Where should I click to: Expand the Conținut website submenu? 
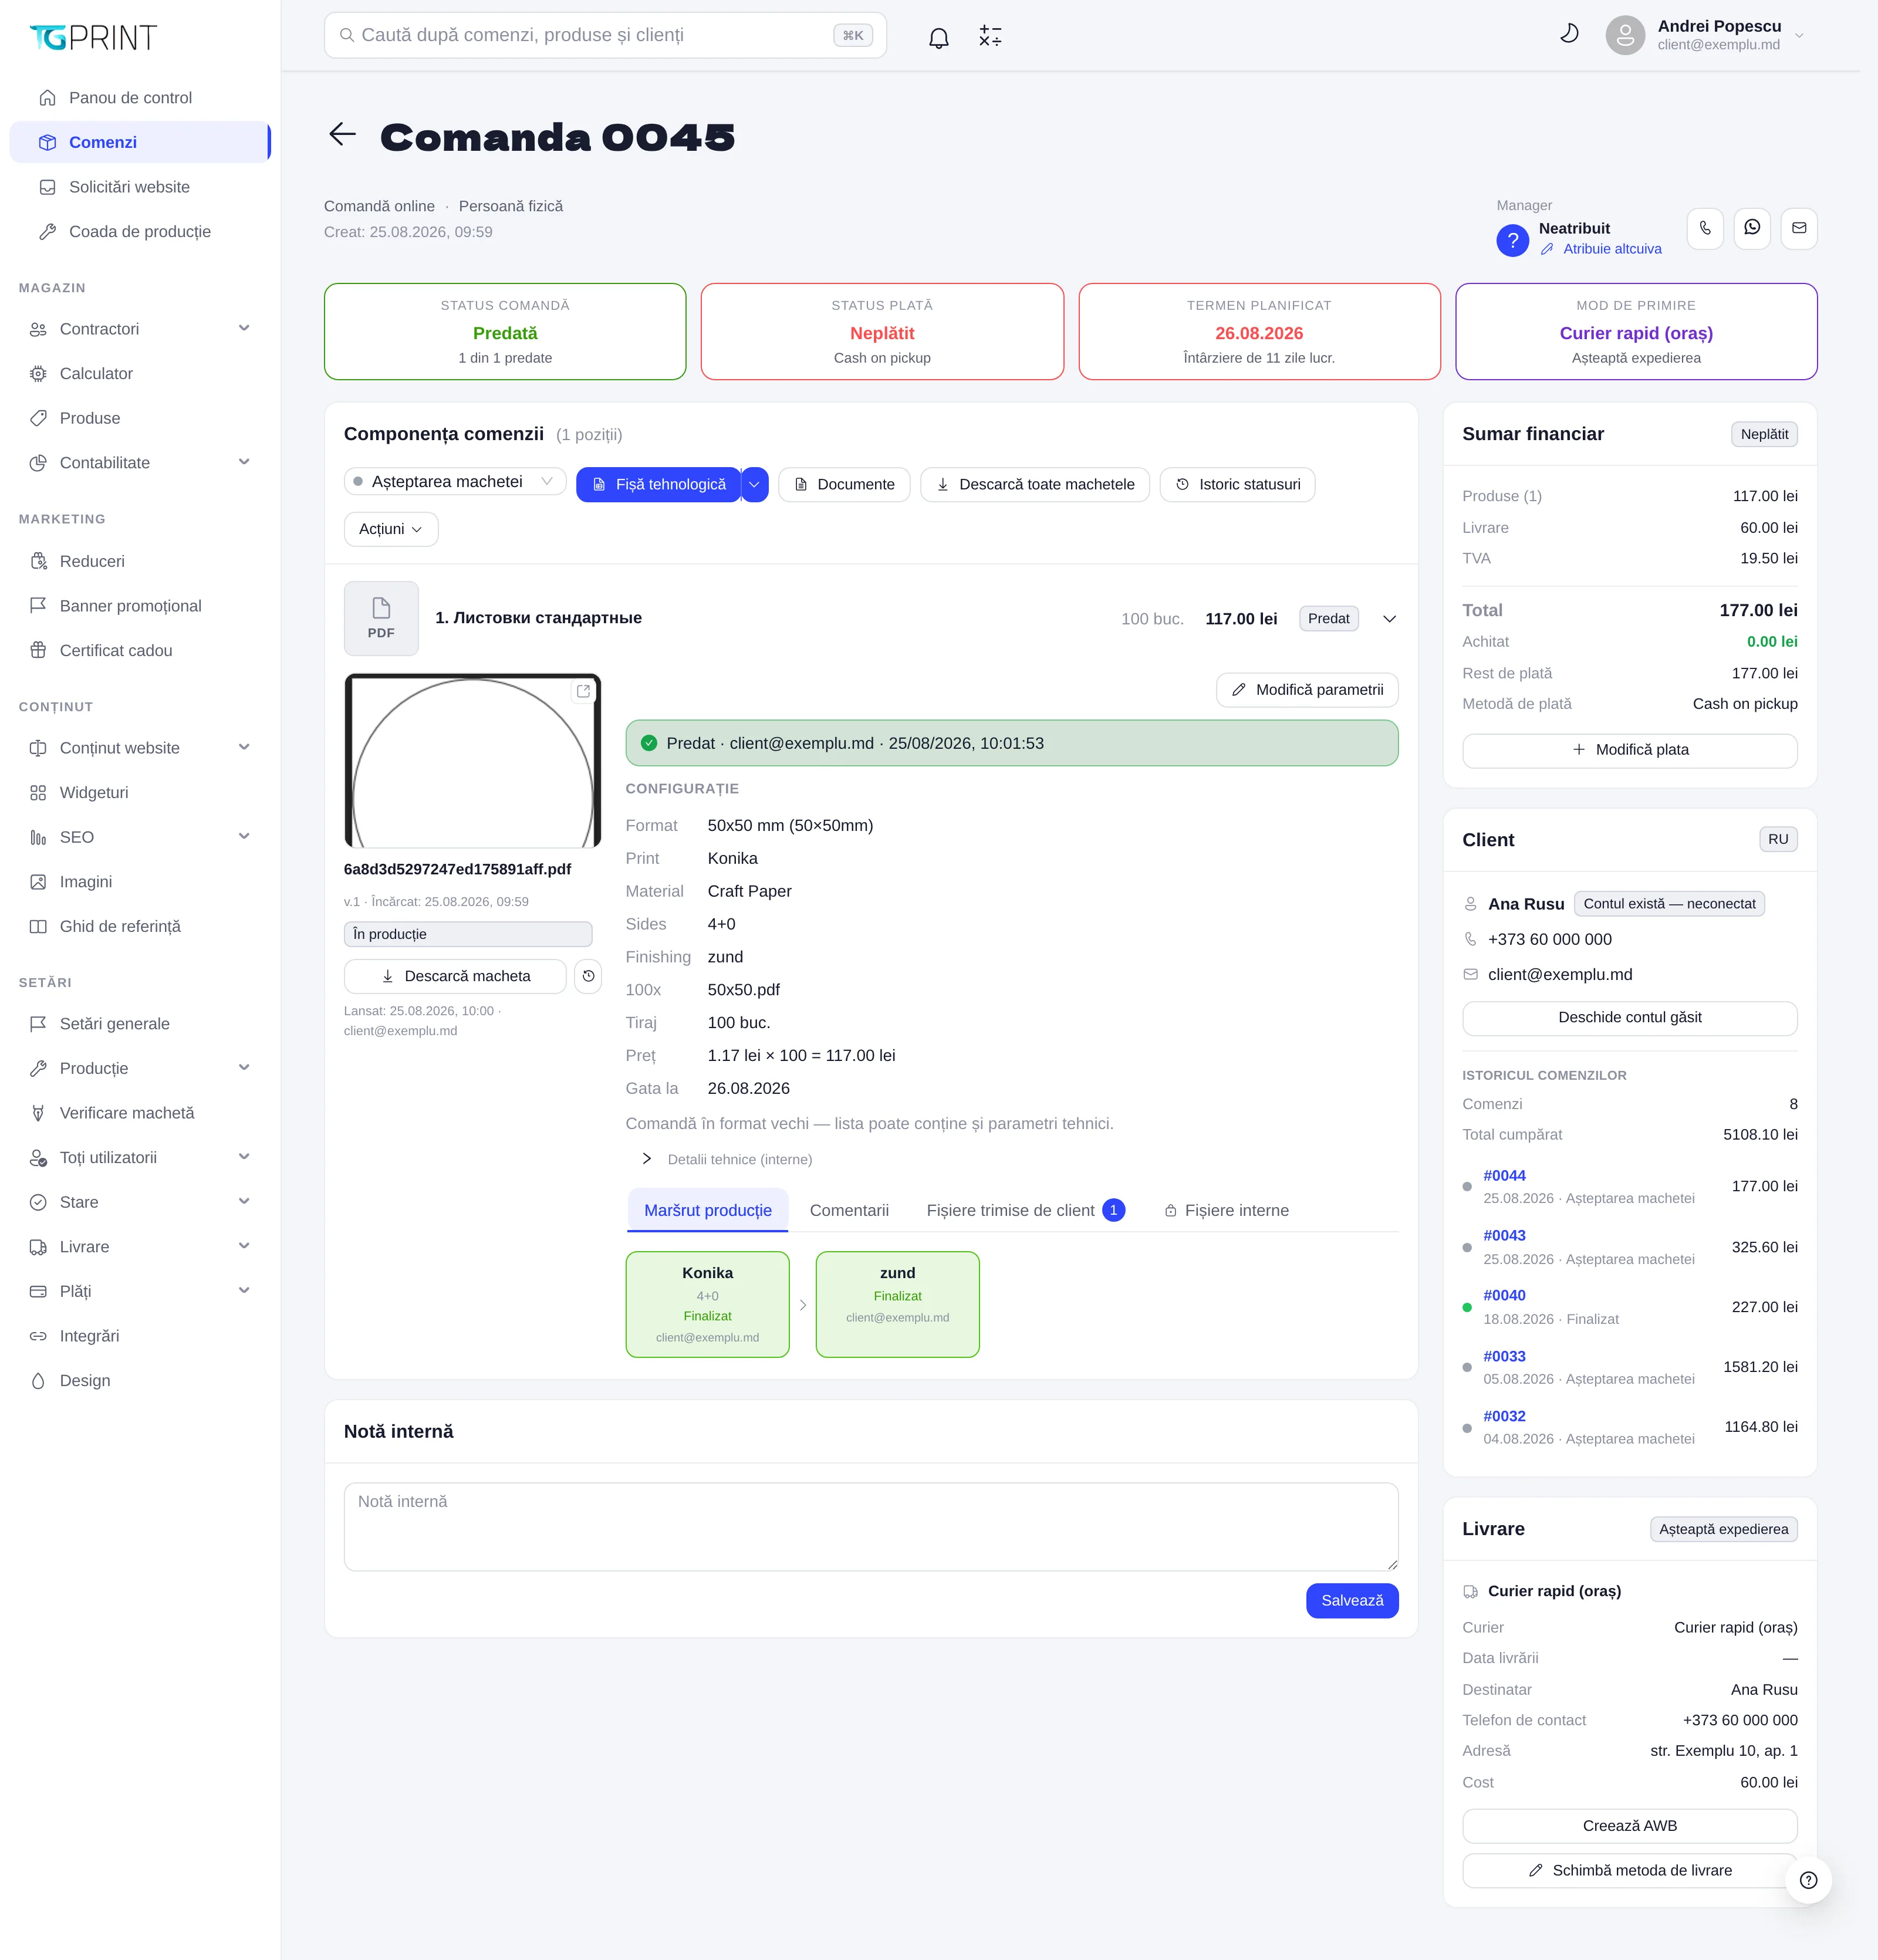coord(140,748)
